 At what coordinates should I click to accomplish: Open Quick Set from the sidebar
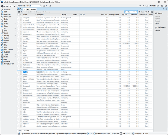pos(7,10)
